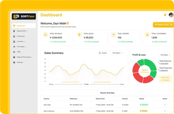Click the 29.9% Profit Margin label
This screenshot has width=174, height=114.
tap(145, 71)
